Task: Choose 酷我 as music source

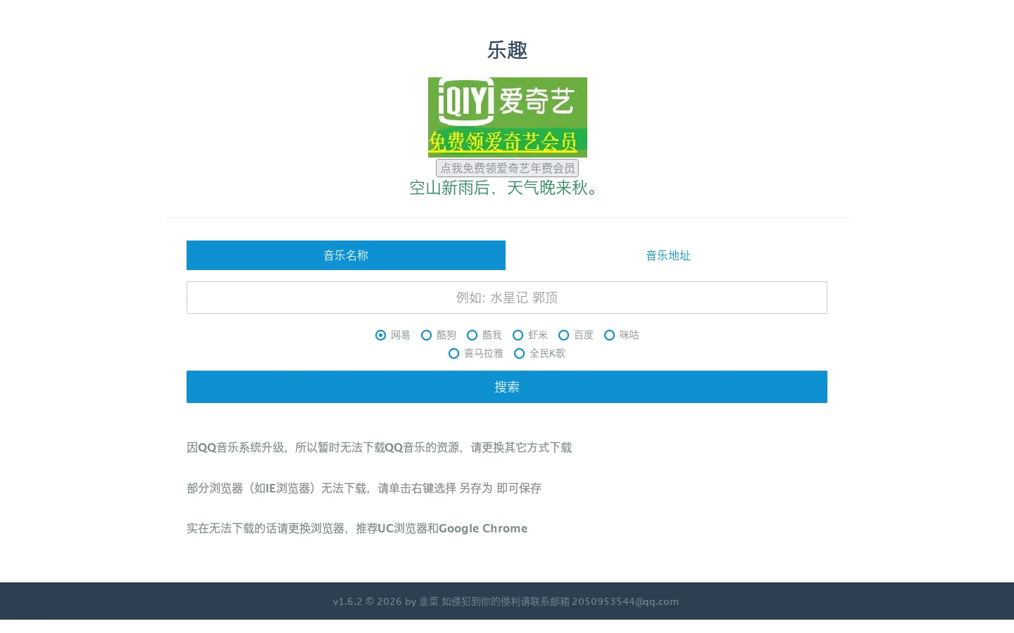Action: 472,335
